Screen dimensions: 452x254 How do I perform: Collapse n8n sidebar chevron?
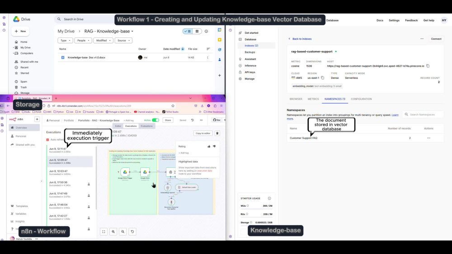42,181
